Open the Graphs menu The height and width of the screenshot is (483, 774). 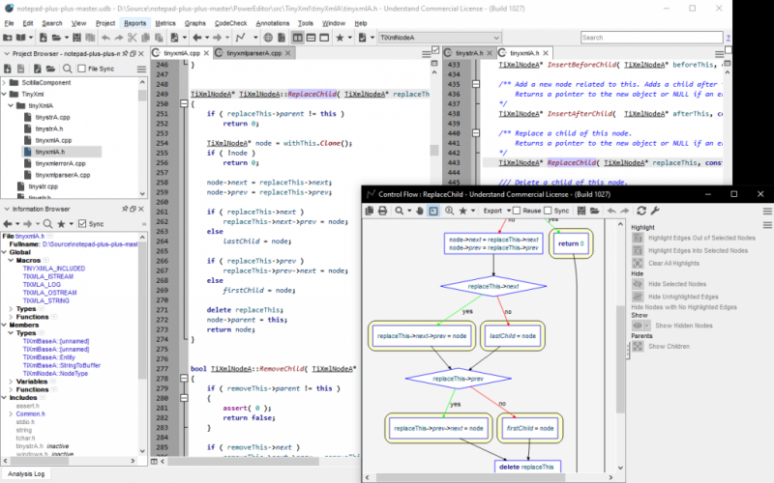pyautogui.click(x=194, y=22)
